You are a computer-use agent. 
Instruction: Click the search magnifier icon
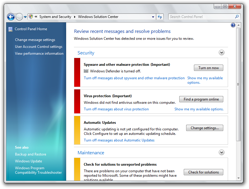coord(237,16)
